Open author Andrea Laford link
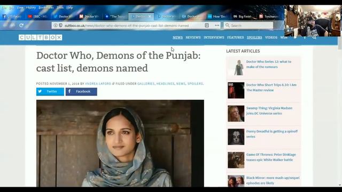342x192 pixels. pos(98,84)
